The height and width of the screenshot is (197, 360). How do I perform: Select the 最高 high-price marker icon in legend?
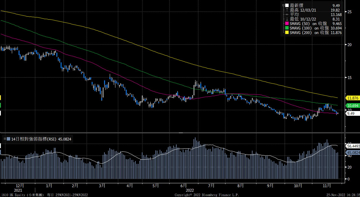pos(286,10)
